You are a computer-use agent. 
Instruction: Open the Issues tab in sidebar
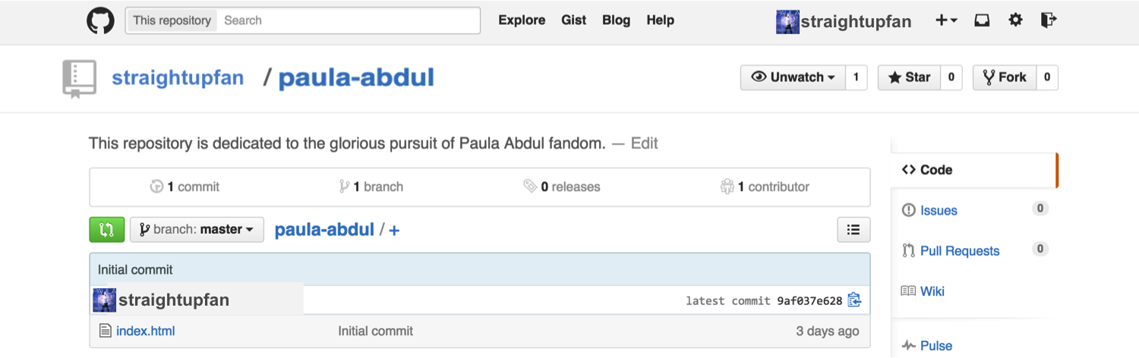939,210
